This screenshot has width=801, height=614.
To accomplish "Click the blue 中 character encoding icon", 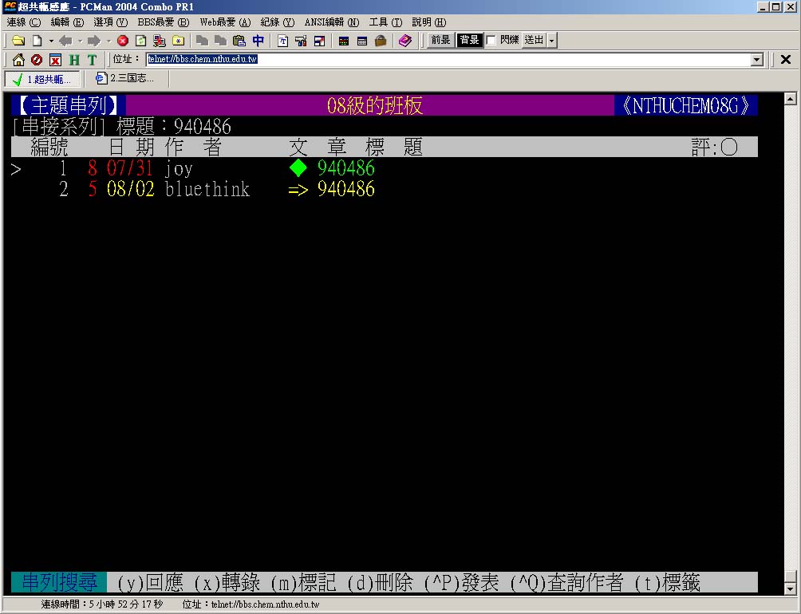I will coord(258,41).
